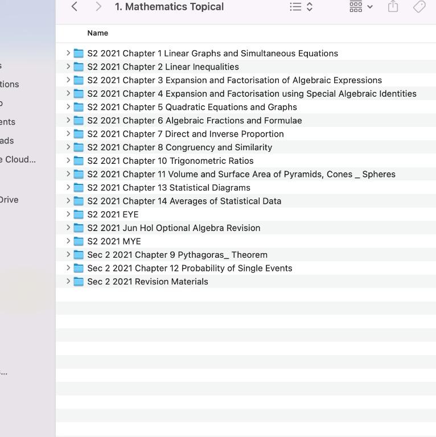Image resolution: width=436 pixels, height=437 pixels.
Task: Click the Edit Tags icon
Action: pyautogui.click(x=419, y=7)
